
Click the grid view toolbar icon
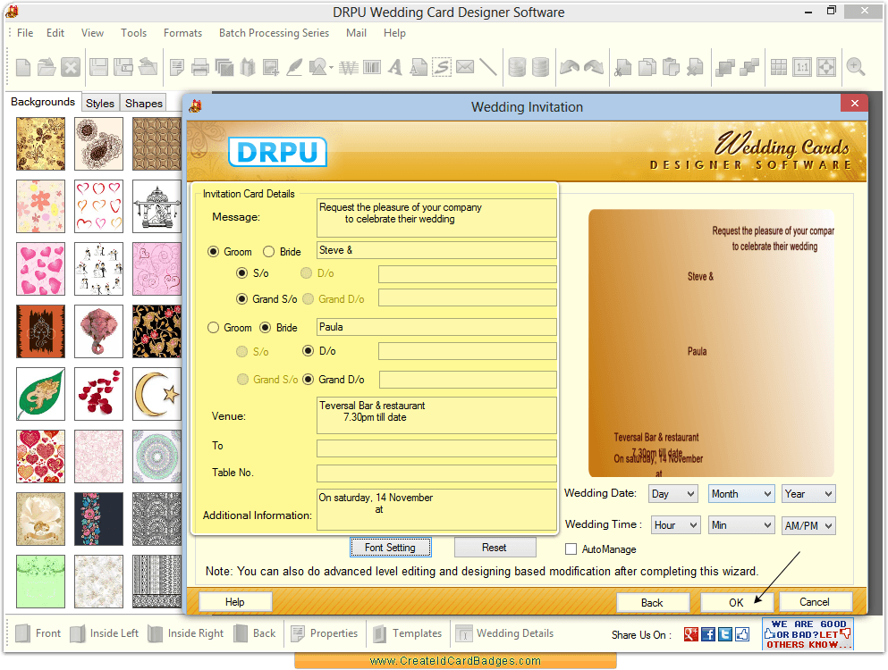tap(779, 67)
